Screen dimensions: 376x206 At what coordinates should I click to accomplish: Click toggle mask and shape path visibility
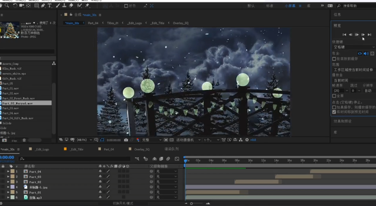[x=102, y=140]
